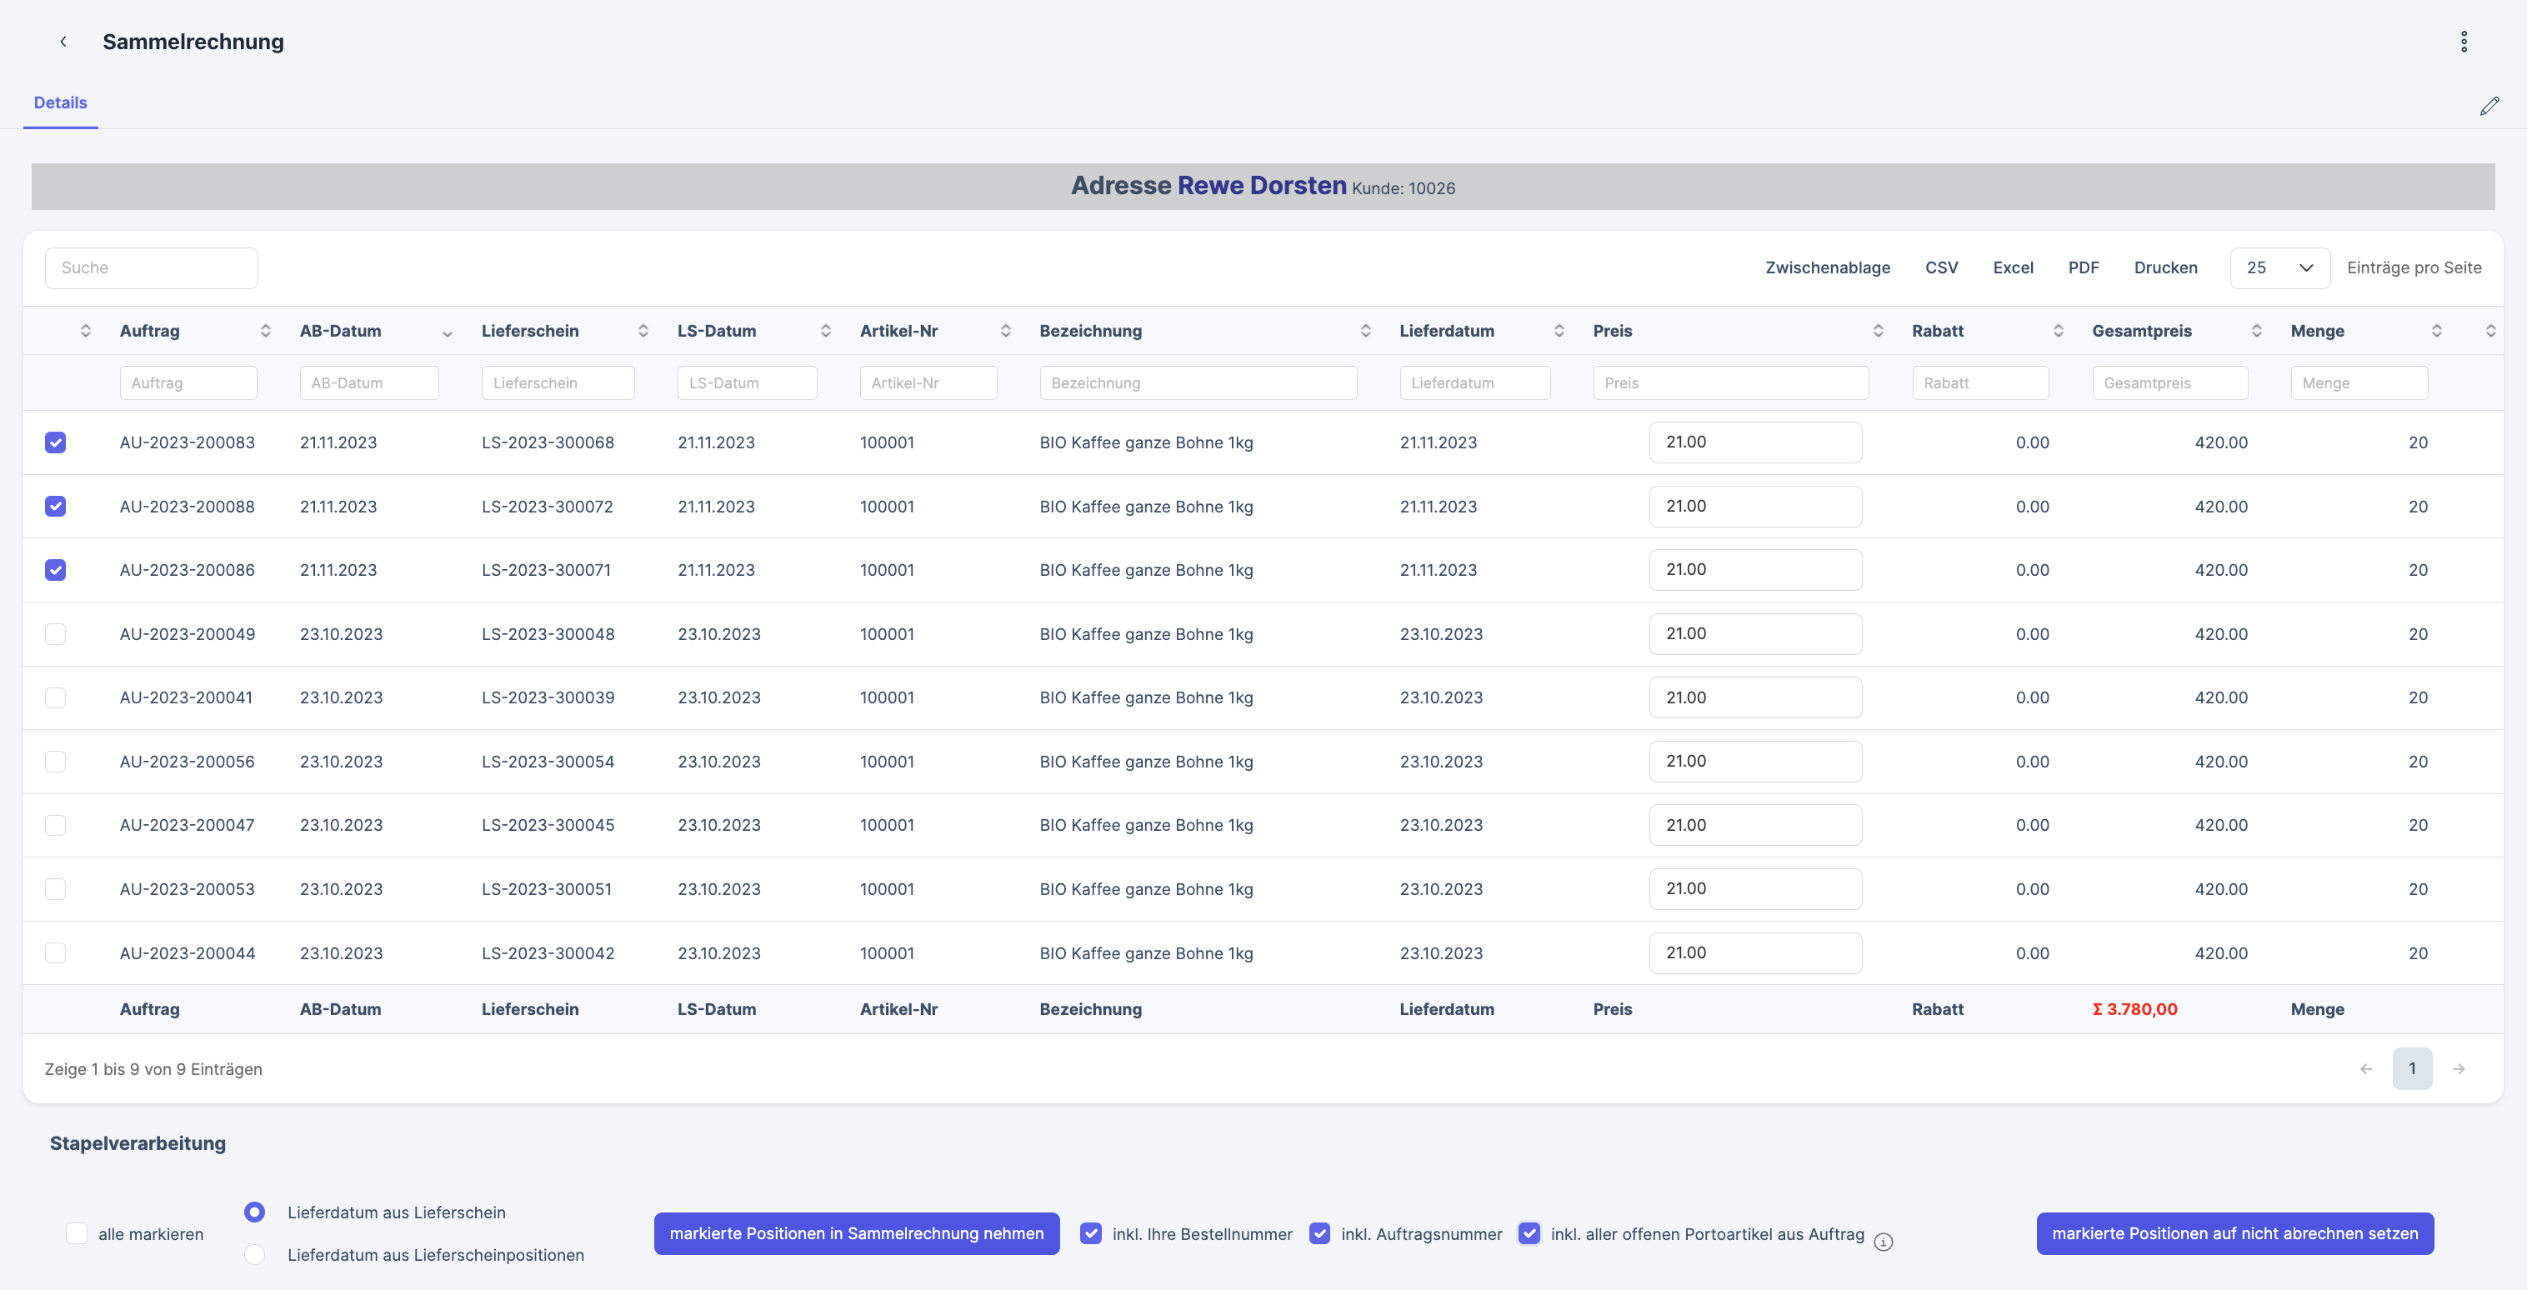Select Lieferdatum aus Lieferscheinpositionen radio option
2527x1290 pixels.
click(x=255, y=1253)
